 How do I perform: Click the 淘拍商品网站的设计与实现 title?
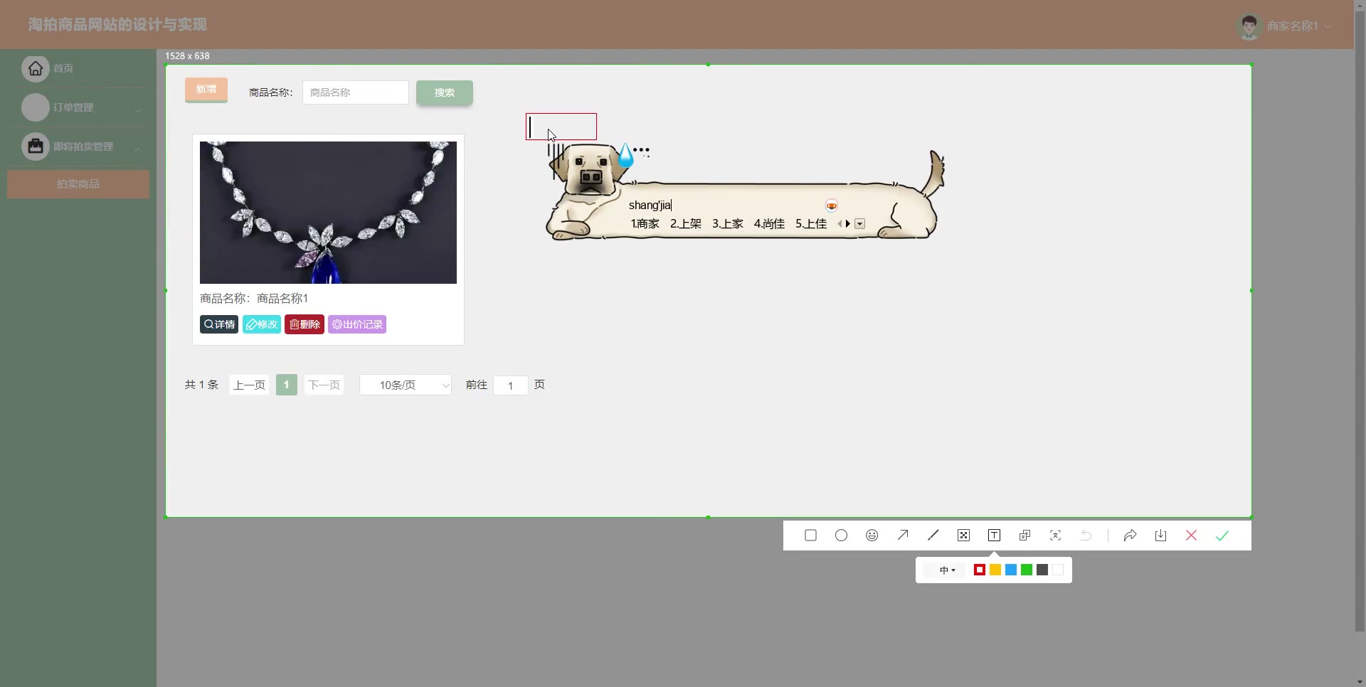pos(117,25)
